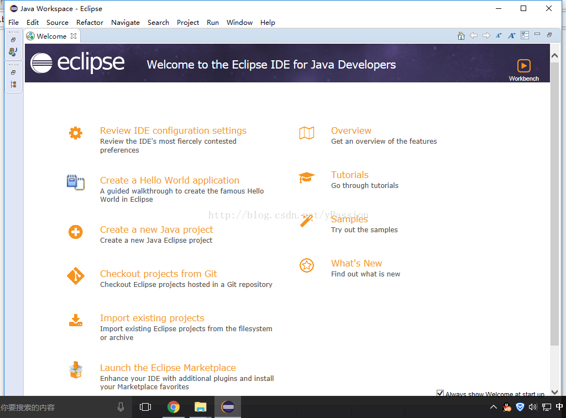Open the Tutorials link
566x418 pixels.
[x=349, y=175]
